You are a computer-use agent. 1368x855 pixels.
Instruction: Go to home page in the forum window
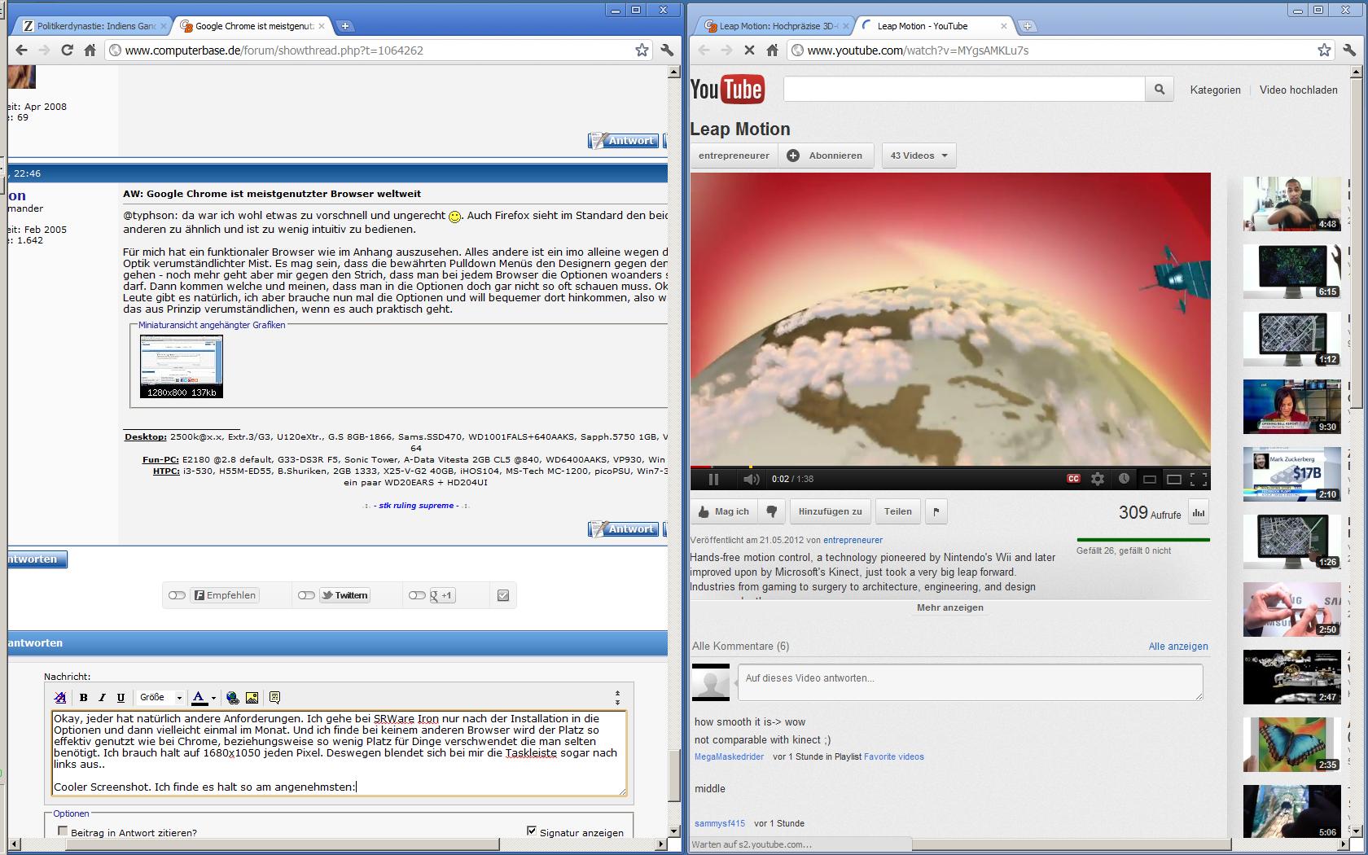coord(90,50)
